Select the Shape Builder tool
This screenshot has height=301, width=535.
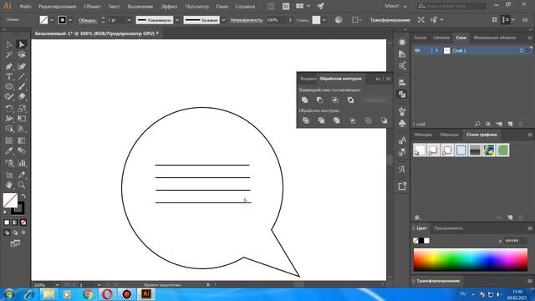9,129
